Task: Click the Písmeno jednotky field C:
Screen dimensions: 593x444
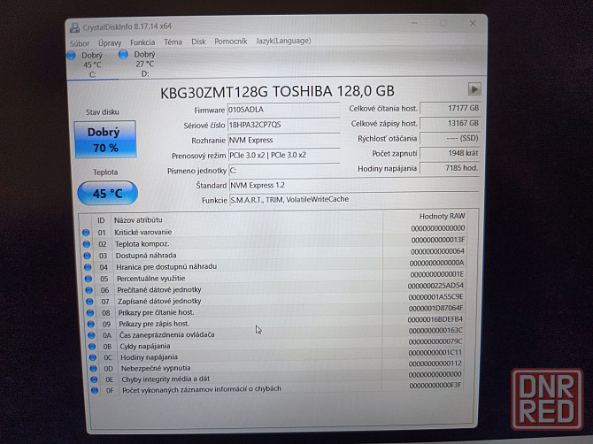Action: pos(284,170)
